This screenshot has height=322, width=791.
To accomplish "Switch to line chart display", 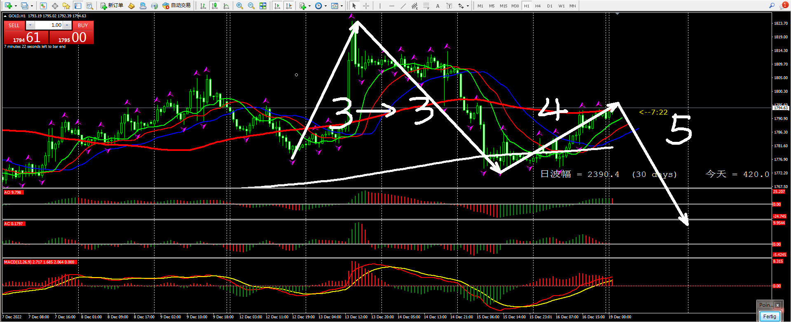I will pyautogui.click(x=226, y=6).
